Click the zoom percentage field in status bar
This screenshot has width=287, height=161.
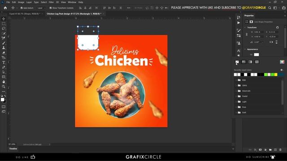[x=12, y=144]
